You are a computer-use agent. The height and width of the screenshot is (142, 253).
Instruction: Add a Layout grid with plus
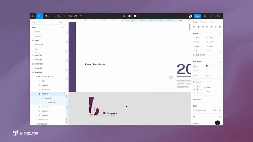click(220, 99)
